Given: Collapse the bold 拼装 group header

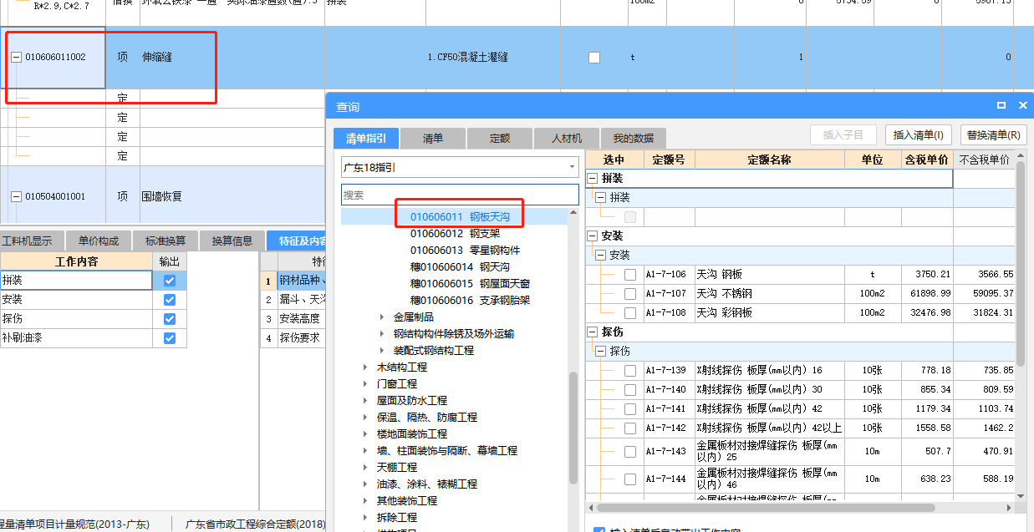Looking at the screenshot, I should tap(593, 179).
